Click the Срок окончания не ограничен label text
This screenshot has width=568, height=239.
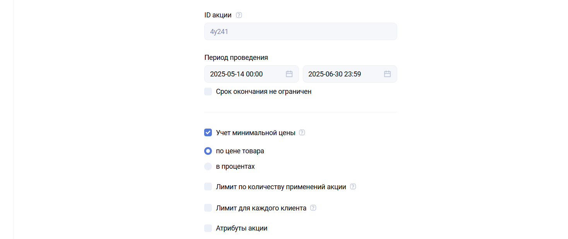tap(264, 92)
